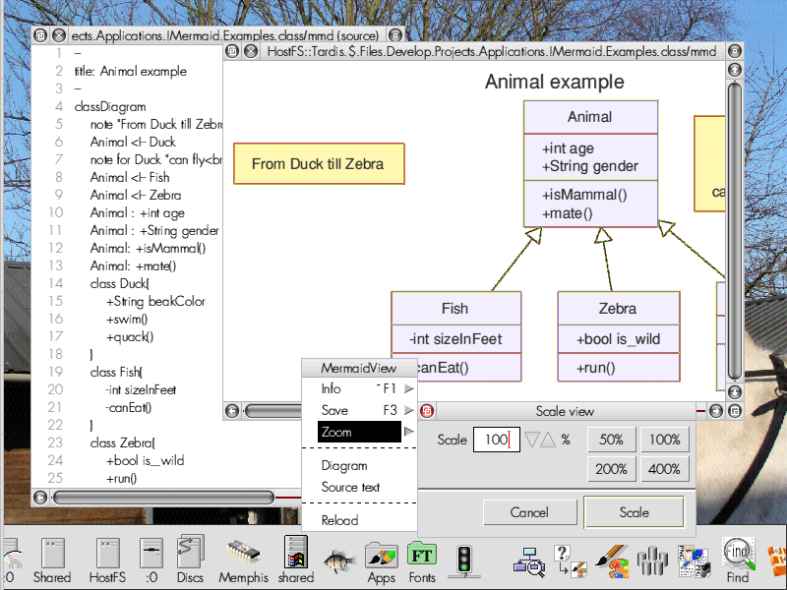Click diagram window scroll right arrow

point(716,411)
